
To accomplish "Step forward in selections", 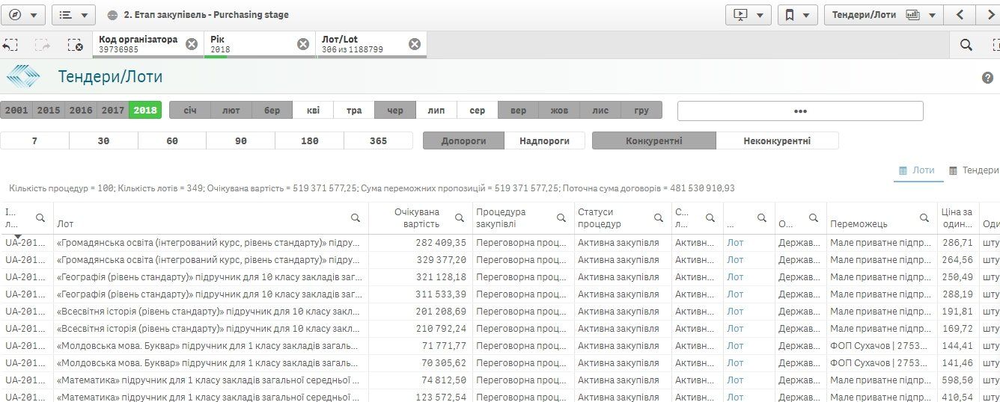I will [43, 45].
